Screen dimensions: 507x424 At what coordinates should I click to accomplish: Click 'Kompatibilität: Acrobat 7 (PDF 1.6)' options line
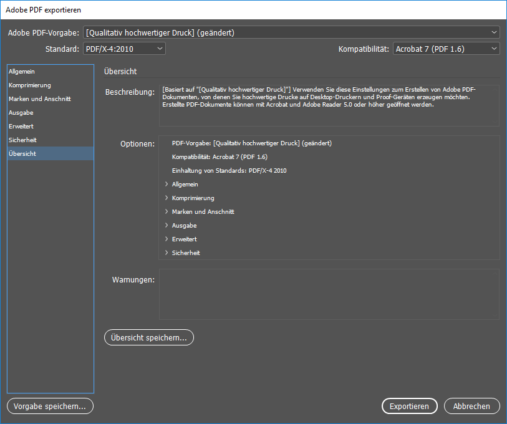[220, 157]
